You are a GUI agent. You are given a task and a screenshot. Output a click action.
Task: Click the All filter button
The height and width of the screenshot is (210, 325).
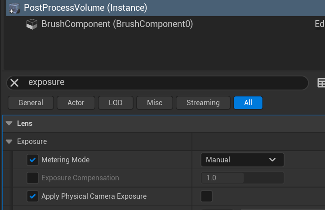click(x=248, y=103)
